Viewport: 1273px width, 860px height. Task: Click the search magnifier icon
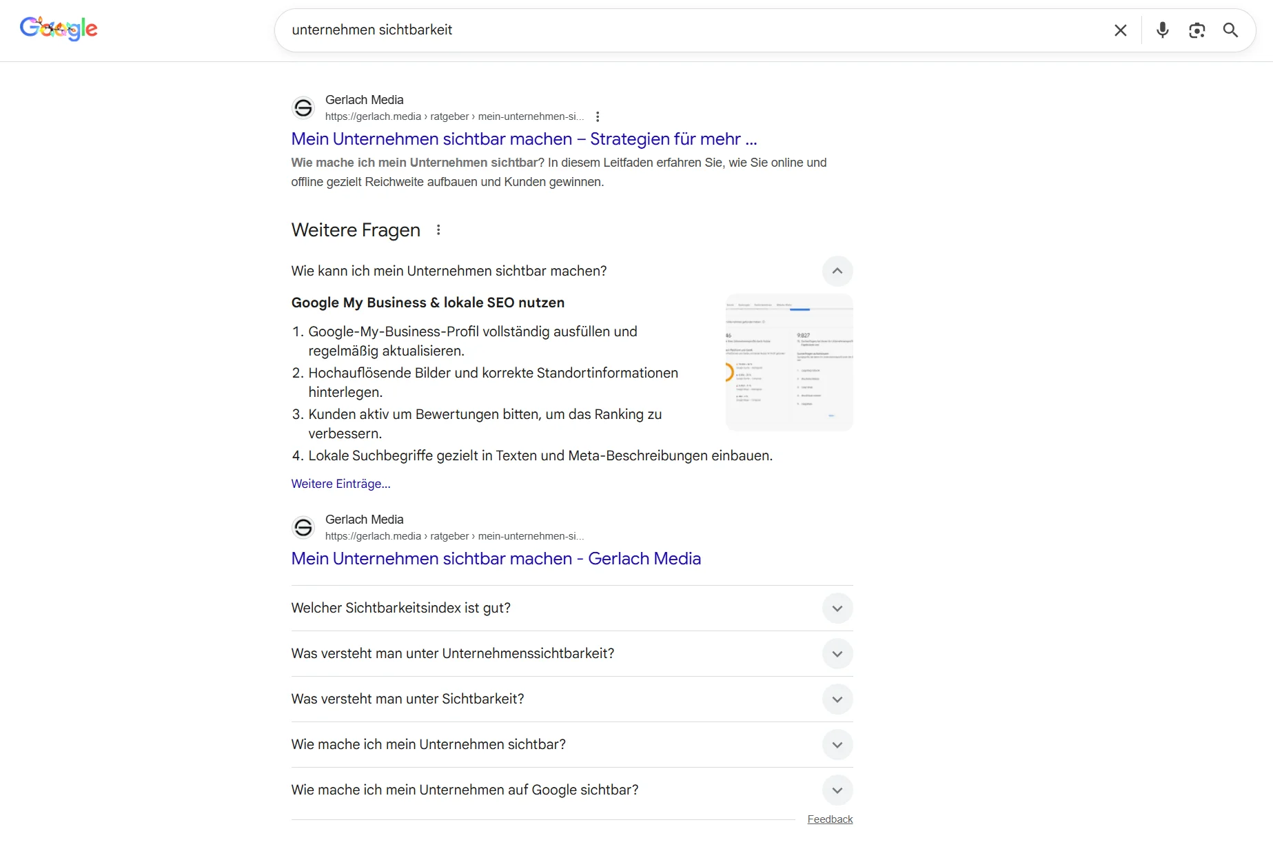[1231, 30]
